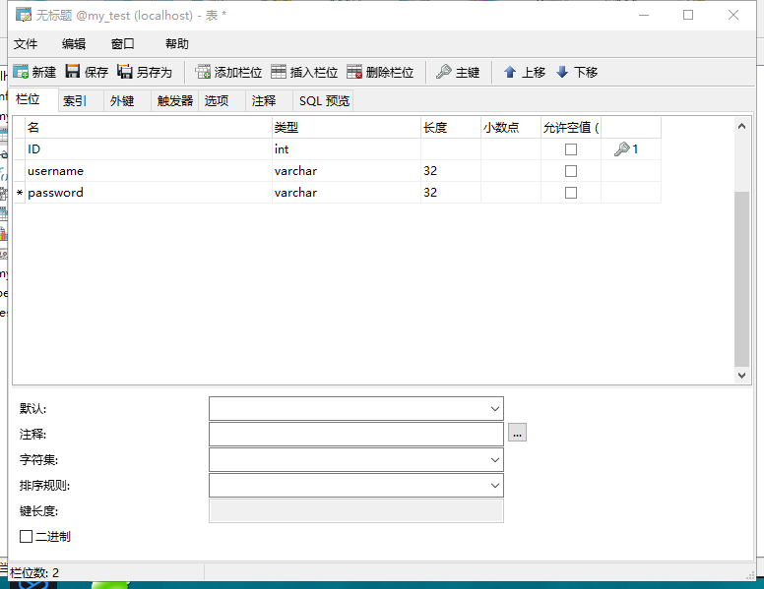Switch to the 栏位 tab
The width and height of the screenshot is (764, 589).
point(33,99)
